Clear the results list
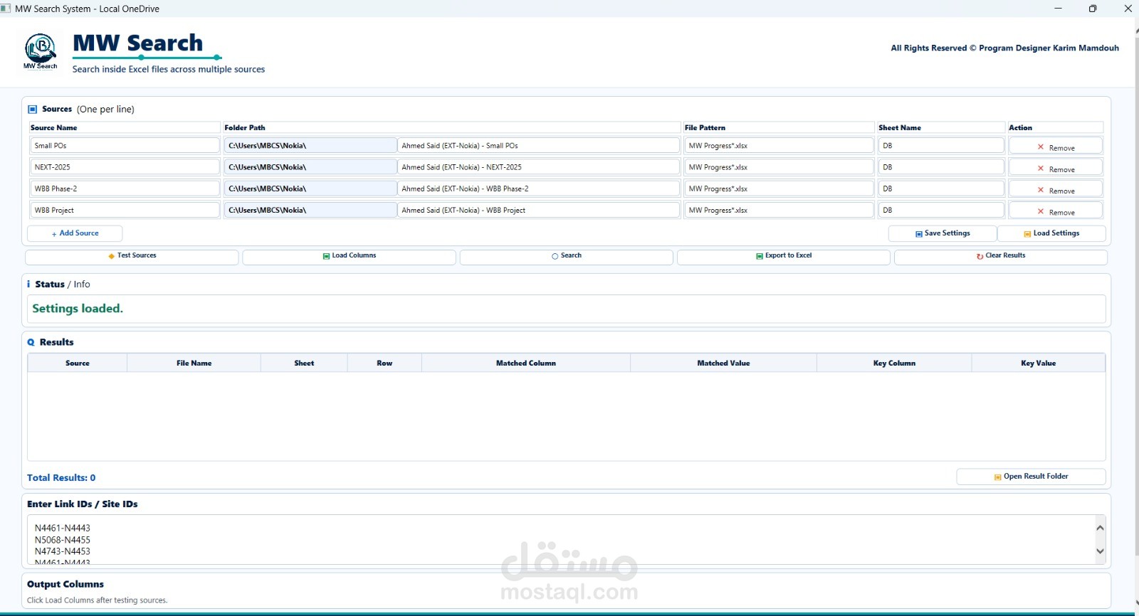 1000,256
